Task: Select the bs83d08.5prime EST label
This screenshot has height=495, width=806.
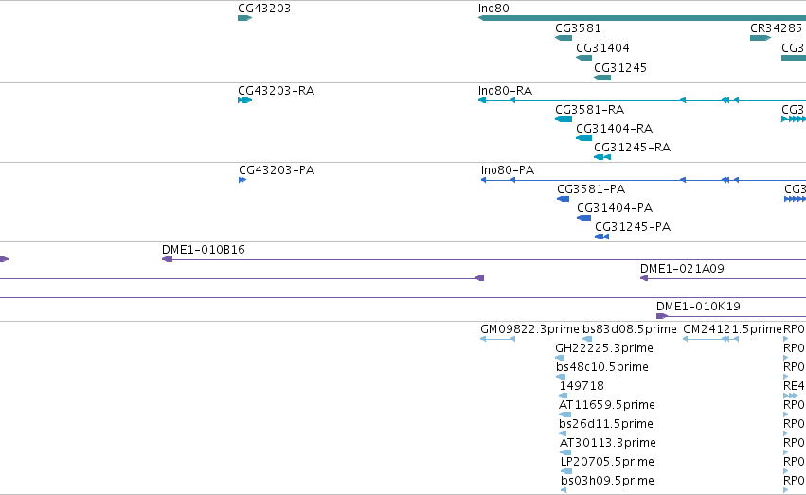Action: coord(630,329)
